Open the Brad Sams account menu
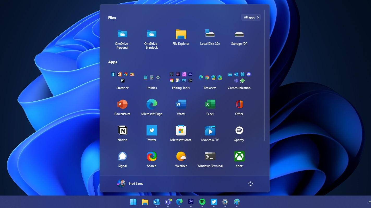 [130, 184]
